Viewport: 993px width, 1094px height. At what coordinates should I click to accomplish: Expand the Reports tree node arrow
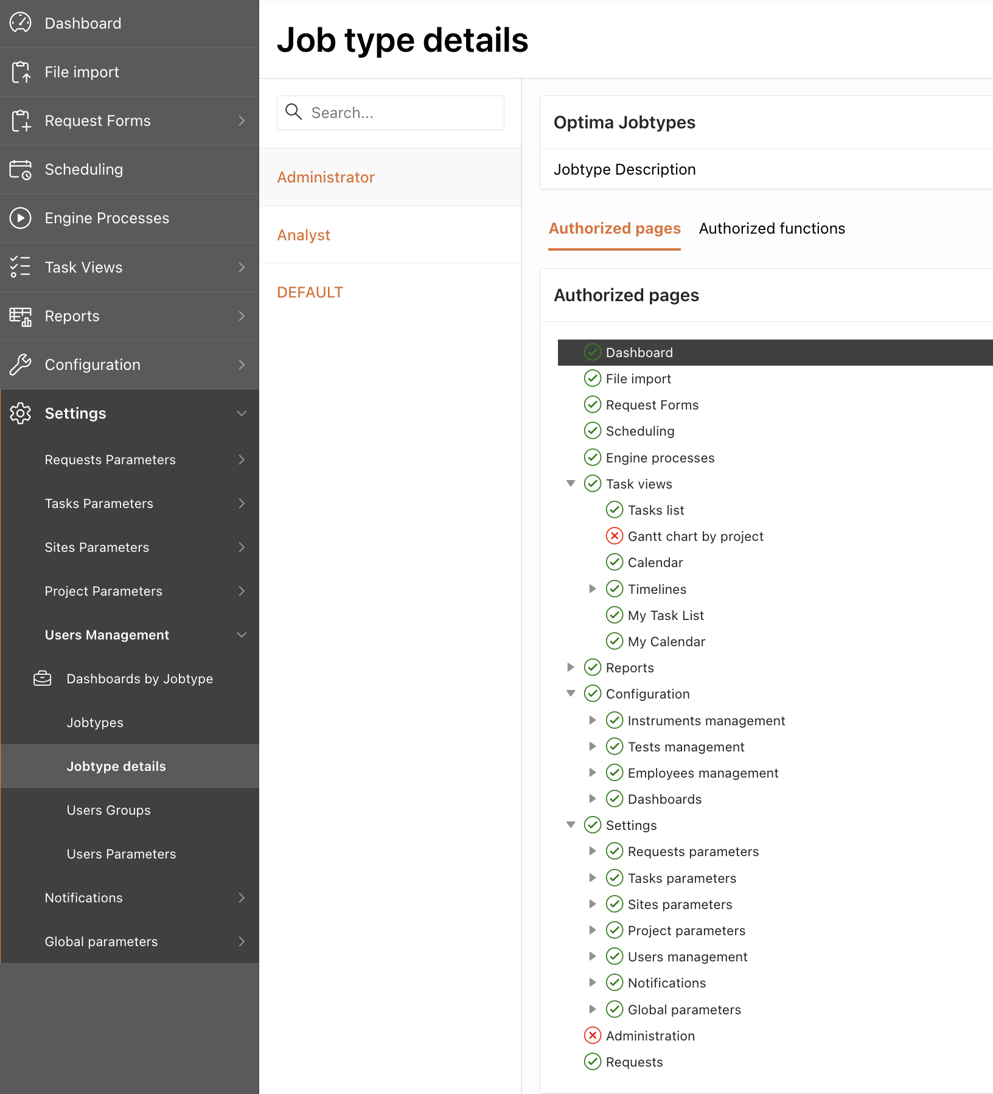point(571,667)
